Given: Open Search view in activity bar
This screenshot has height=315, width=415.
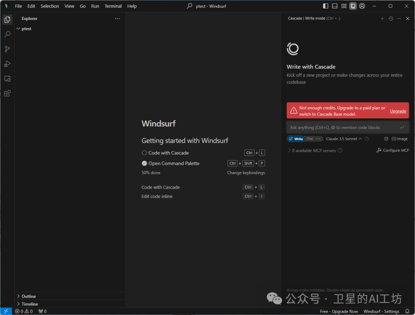Looking at the screenshot, I should pyautogui.click(x=7, y=35).
